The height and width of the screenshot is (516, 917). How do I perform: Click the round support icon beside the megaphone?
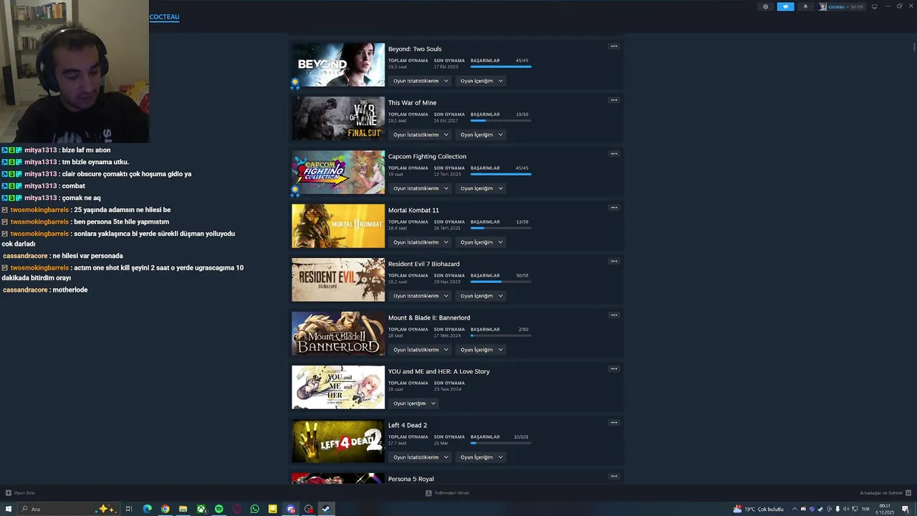(765, 6)
